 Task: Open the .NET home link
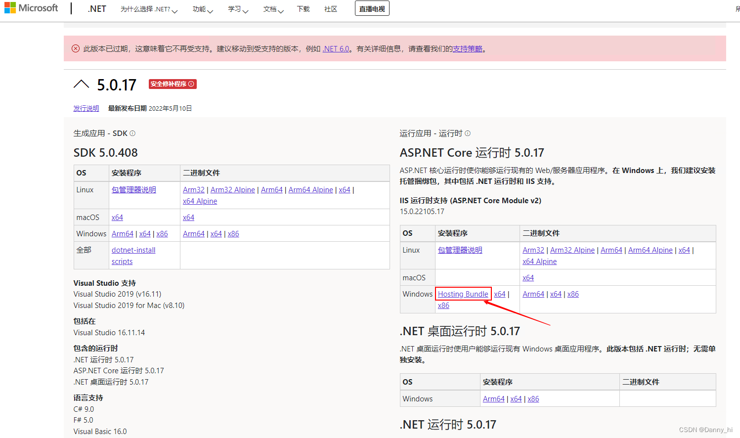[97, 8]
